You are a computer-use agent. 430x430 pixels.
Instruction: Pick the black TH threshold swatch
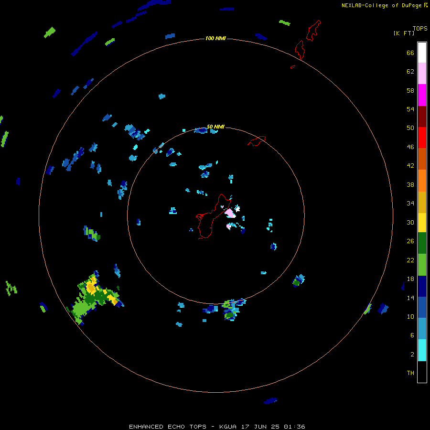coord(422,372)
